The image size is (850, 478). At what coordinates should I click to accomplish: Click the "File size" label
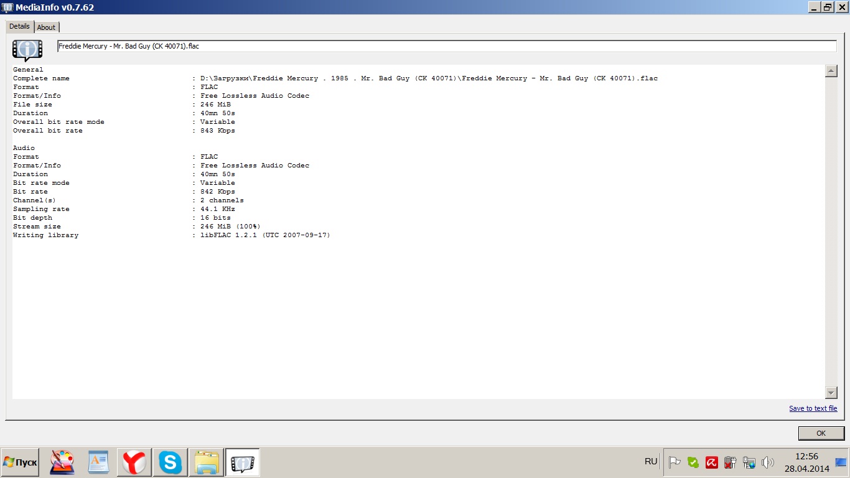pyautogui.click(x=32, y=105)
